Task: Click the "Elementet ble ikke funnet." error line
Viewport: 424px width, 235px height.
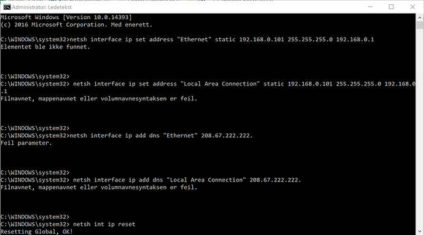Action: (45, 47)
